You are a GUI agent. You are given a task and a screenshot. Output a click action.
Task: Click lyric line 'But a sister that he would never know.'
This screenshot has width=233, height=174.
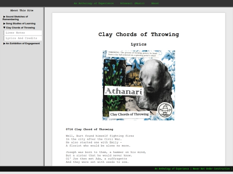(x=99, y=156)
